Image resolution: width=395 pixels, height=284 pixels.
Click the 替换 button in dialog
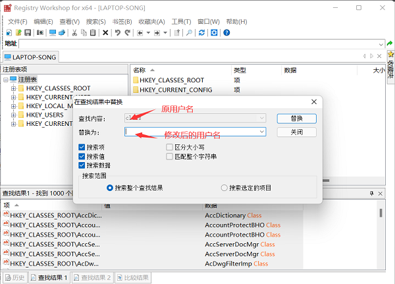pyautogui.click(x=296, y=119)
